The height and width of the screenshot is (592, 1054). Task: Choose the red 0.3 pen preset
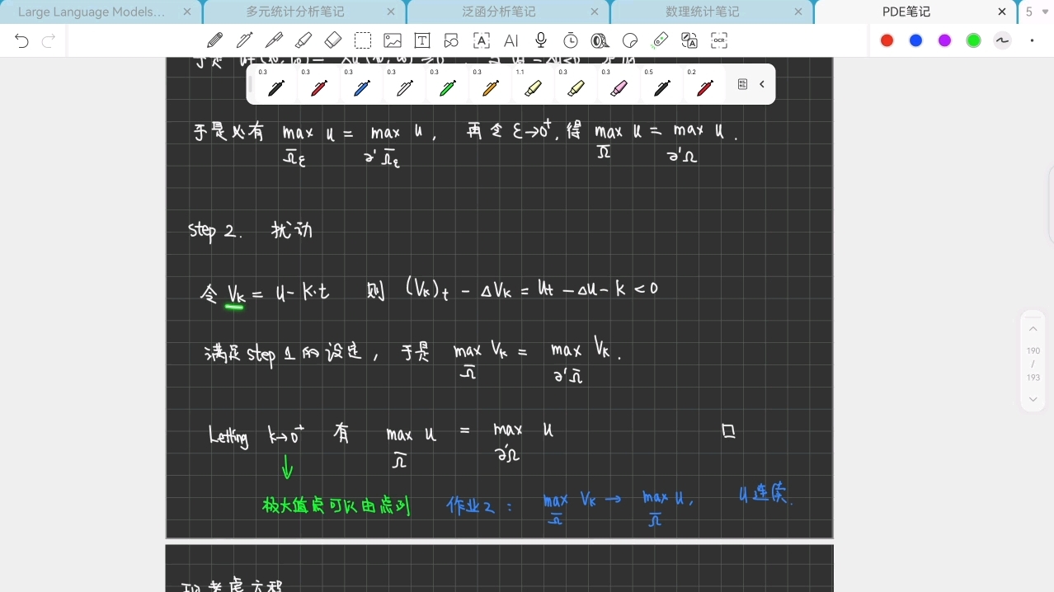coord(318,85)
